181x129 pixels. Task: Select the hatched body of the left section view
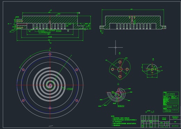click(x=50, y=19)
